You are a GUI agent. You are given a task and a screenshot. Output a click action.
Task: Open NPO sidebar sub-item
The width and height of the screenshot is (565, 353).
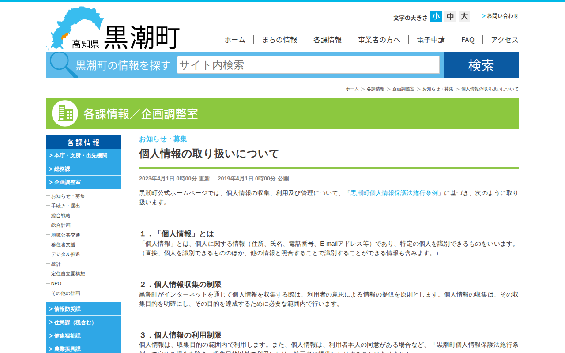[x=56, y=283]
